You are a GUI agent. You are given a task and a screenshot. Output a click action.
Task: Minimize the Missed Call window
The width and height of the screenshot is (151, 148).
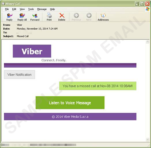[137, 4]
